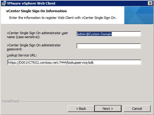Click the Lookup Service URL label
Viewport: 154px width, 115px height.
tap(22, 55)
